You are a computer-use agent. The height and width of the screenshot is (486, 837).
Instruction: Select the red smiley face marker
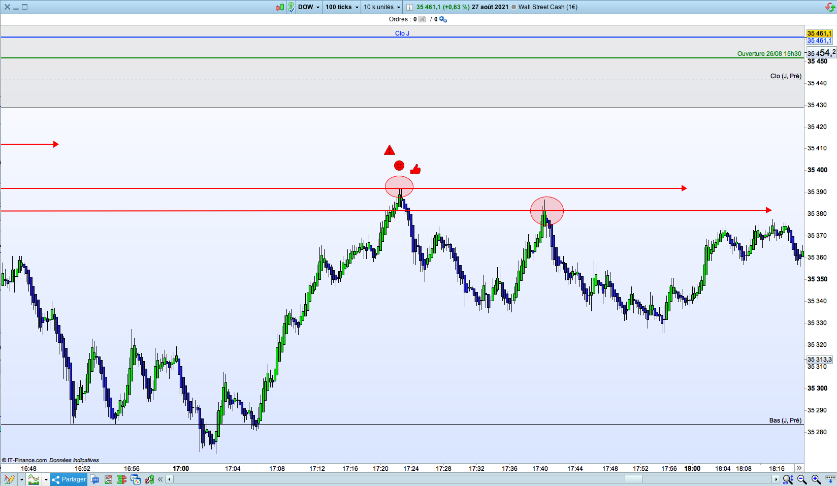[399, 166]
